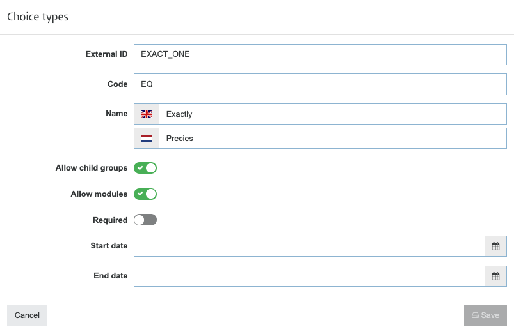Disable the Allow child groups toggle
The width and height of the screenshot is (514, 334).
145,168
